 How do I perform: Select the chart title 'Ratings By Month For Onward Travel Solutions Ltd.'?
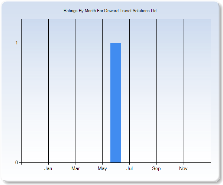[110, 11]
